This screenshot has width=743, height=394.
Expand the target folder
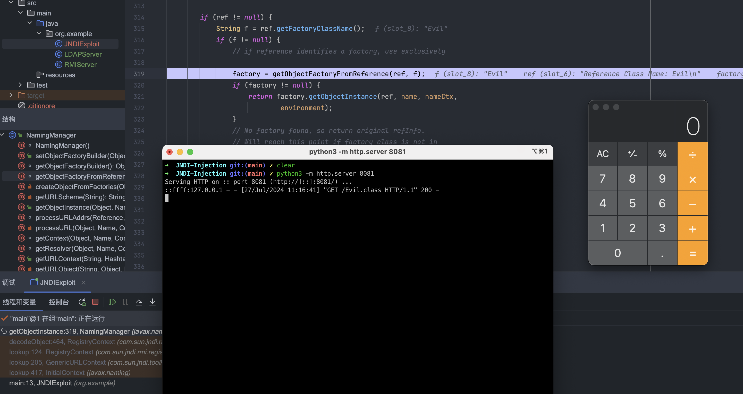[11, 95]
